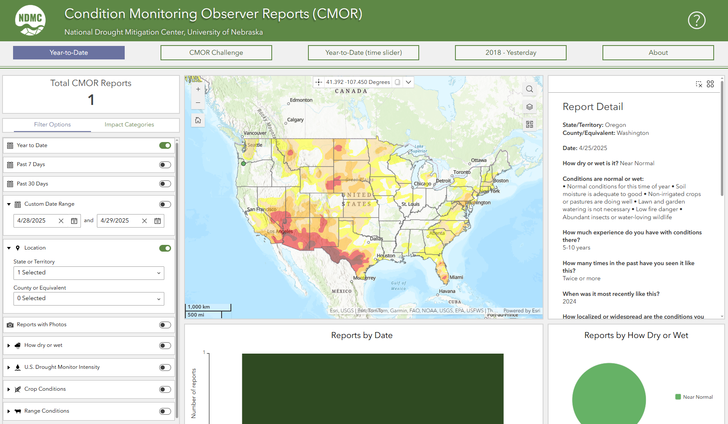Open the help question mark icon
Screen dimensions: 728x424
(x=696, y=20)
